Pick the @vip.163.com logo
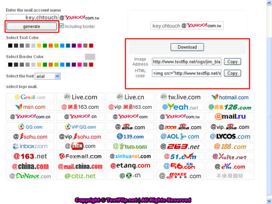Viewport: 272px width, 204px height. (x=130, y=107)
